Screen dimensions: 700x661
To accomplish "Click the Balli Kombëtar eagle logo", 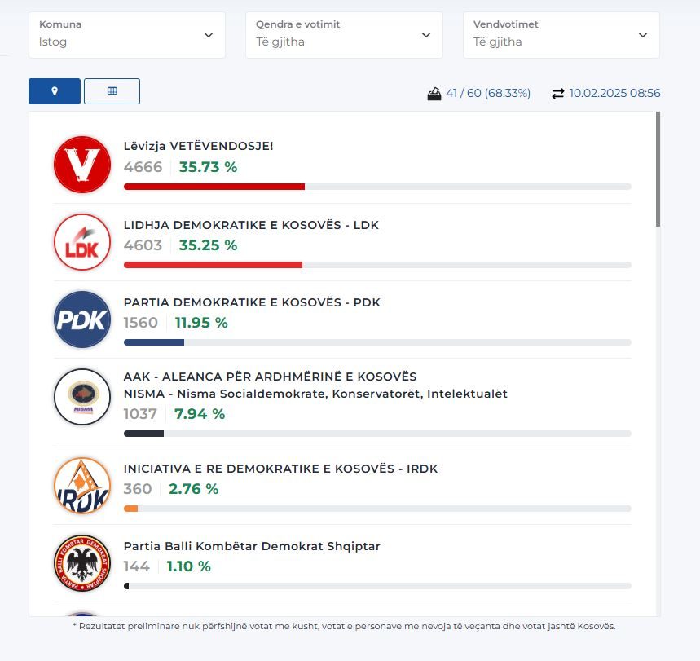I will click(x=82, y=562).
